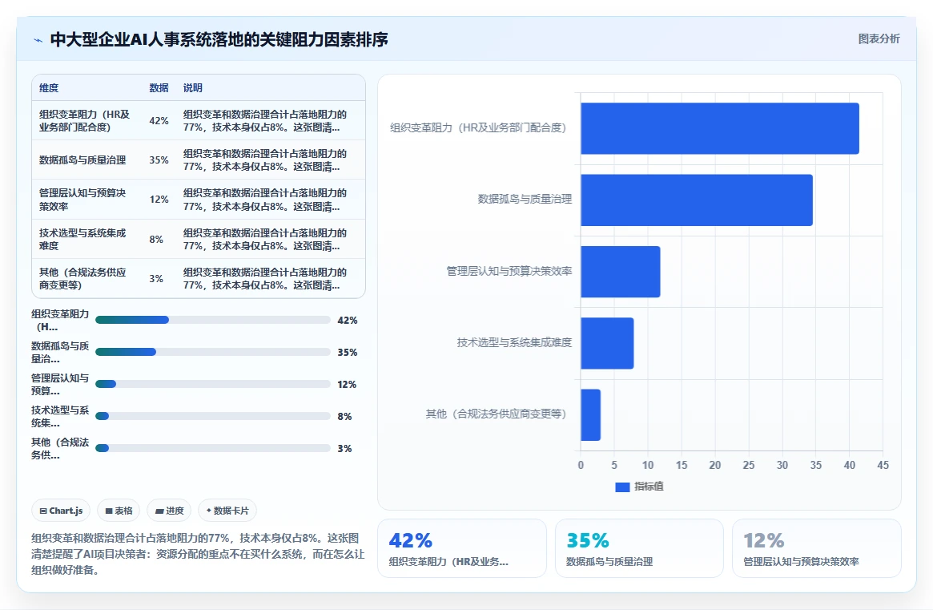Click the 42% value beside the progress bar
Image resolution: width=933 pixels, height=610 pixels.
(x=348, y=321)
